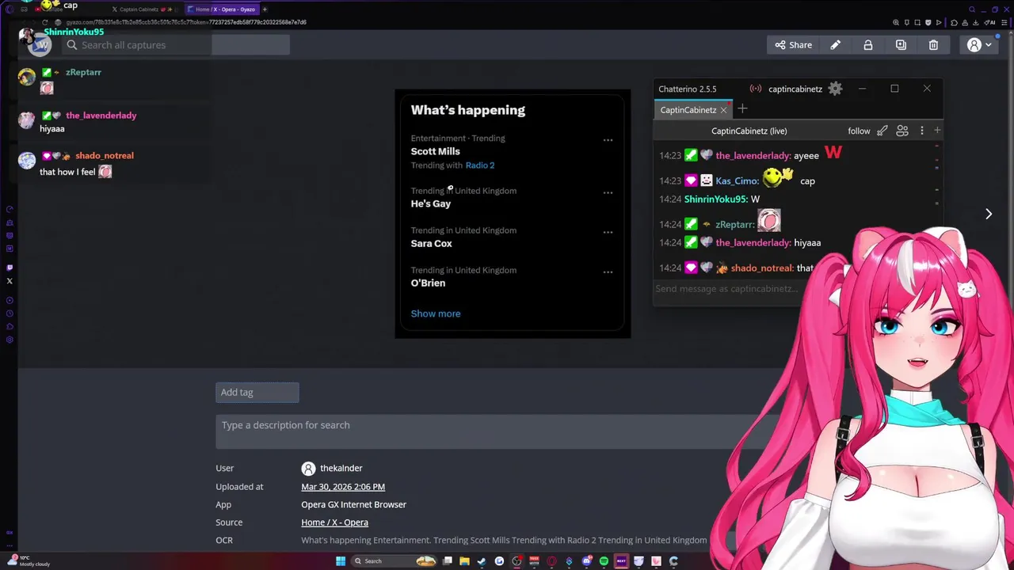The width and height of the screenshot is (1014, 570).
Task: Open X icon in Opera GX sidebar
Action: [10, 281]
